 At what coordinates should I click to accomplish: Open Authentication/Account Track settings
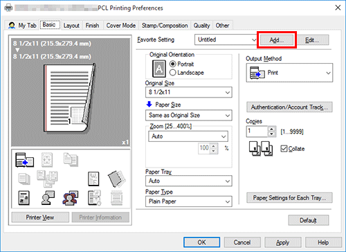coord(289,107)
